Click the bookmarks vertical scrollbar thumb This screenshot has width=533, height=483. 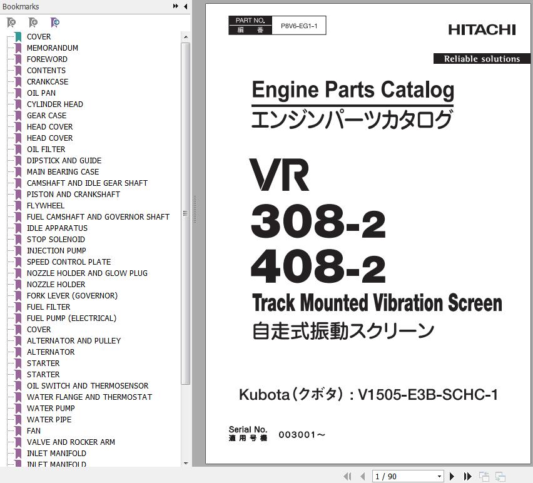pyautogui.click(x=186, y=213)
